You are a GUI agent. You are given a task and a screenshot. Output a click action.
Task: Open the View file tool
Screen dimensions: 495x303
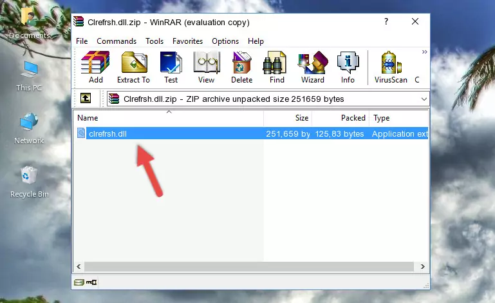click(x=207, y=67)
